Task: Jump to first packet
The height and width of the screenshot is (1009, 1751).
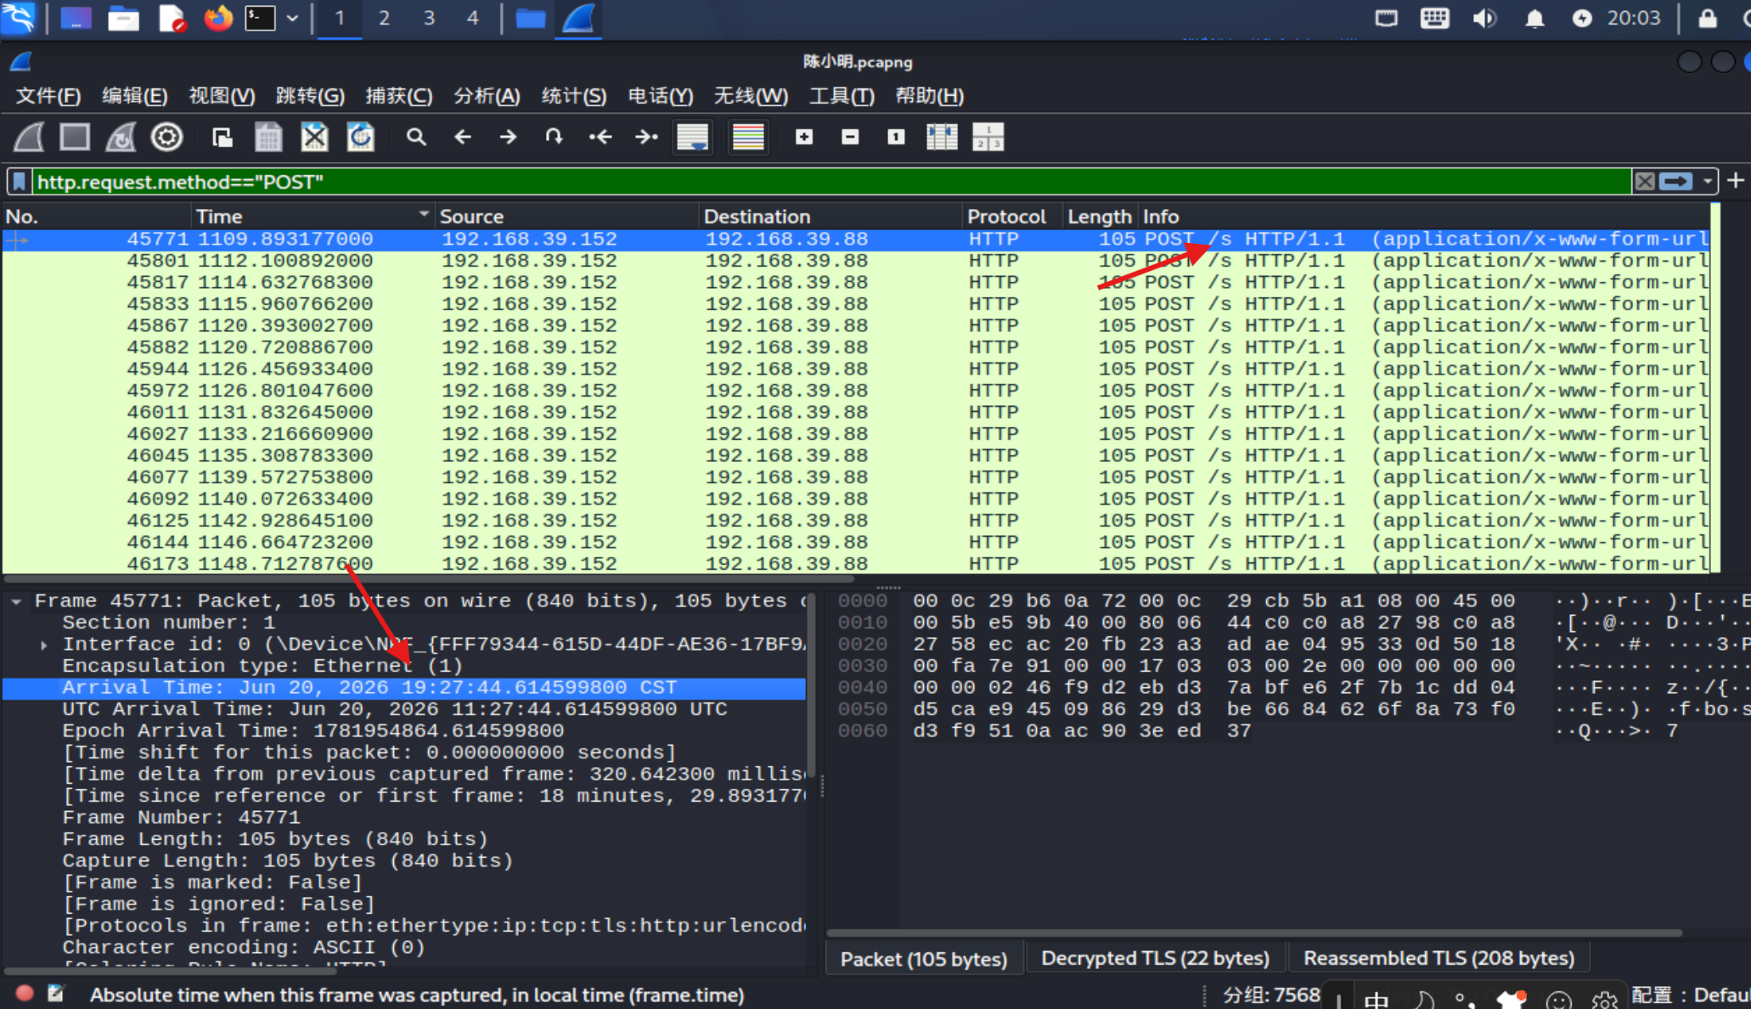Action: [x=600, y=137]
